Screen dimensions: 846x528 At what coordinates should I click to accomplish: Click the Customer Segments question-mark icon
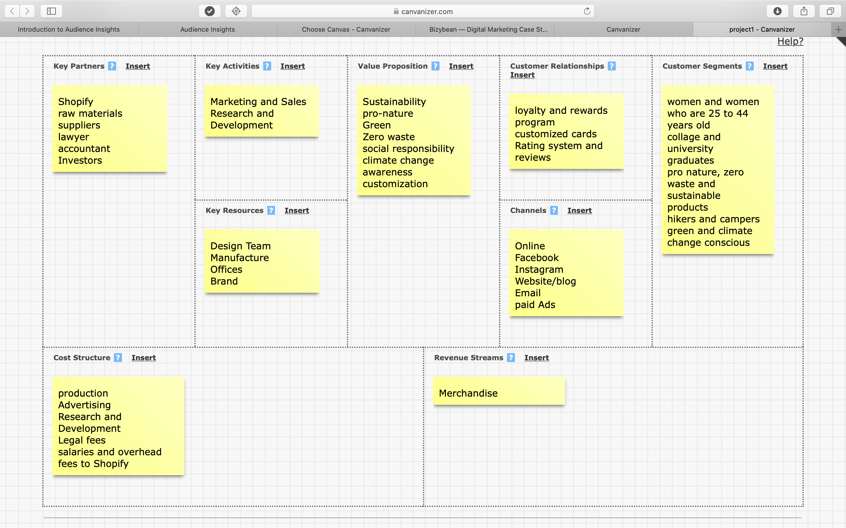pyautogui.click(x=750, y=66)
